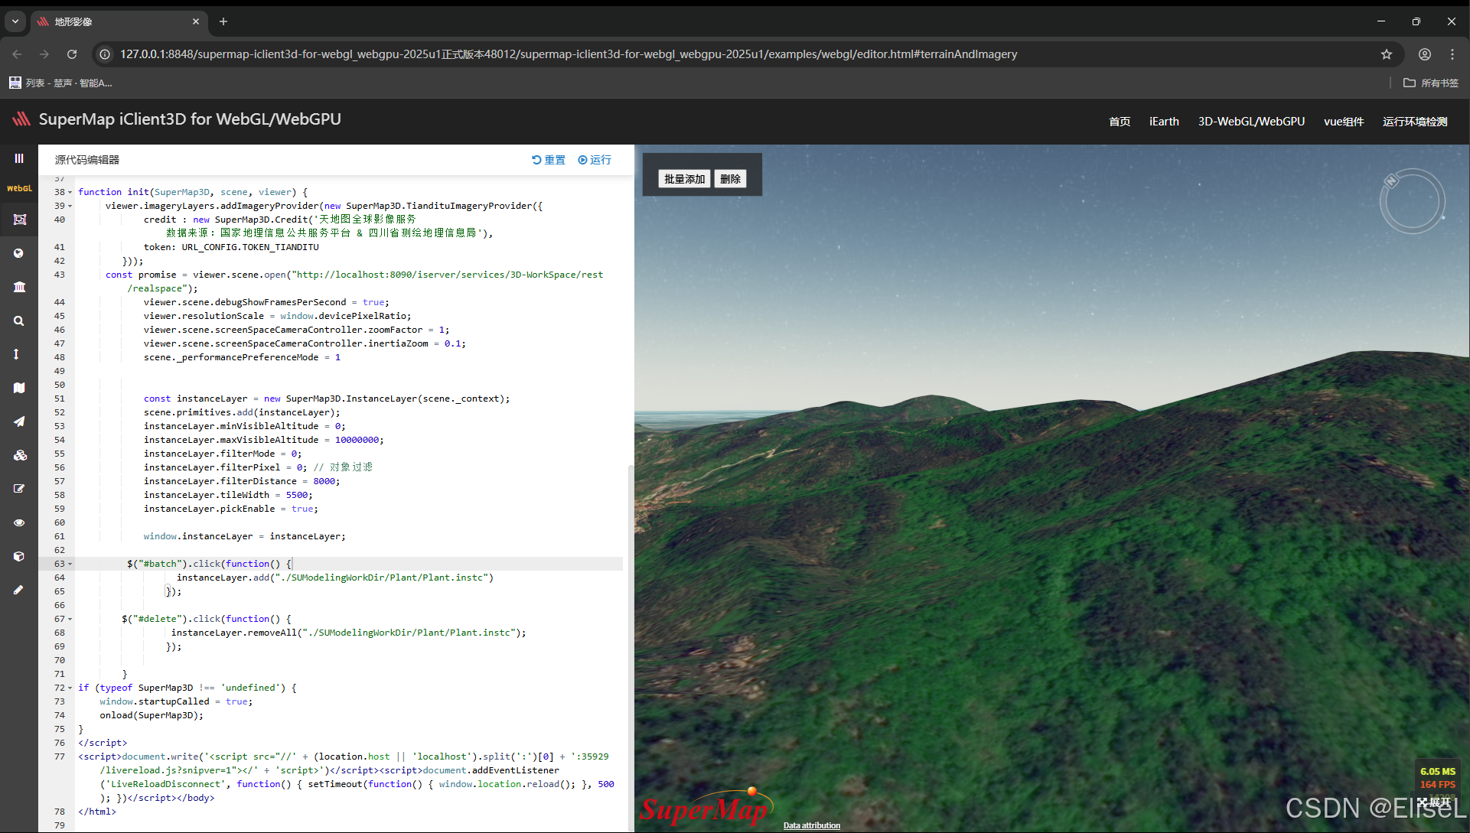Bookmark this page with star icon
The height and width of the screenshot is (833, 1470).
pyautogui.click(x=1386, y=54)
